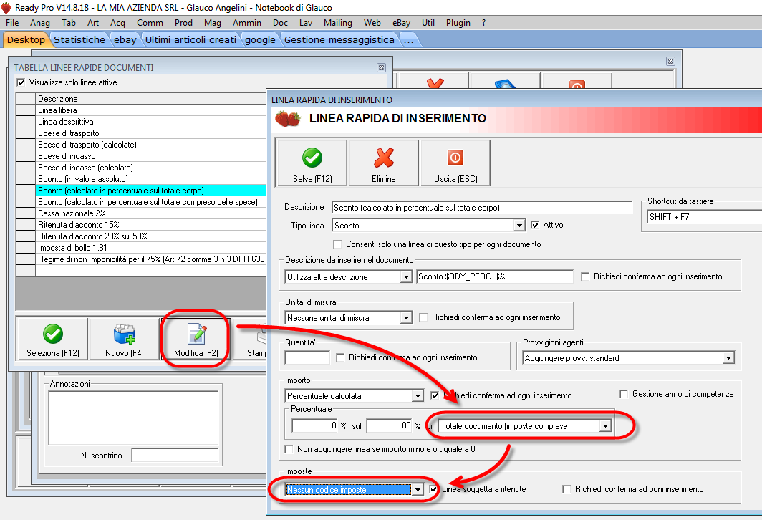This screenshot has width=762, height=520.
Task: Open the Tipo linea Sconto dropdown
Action: 519,226
